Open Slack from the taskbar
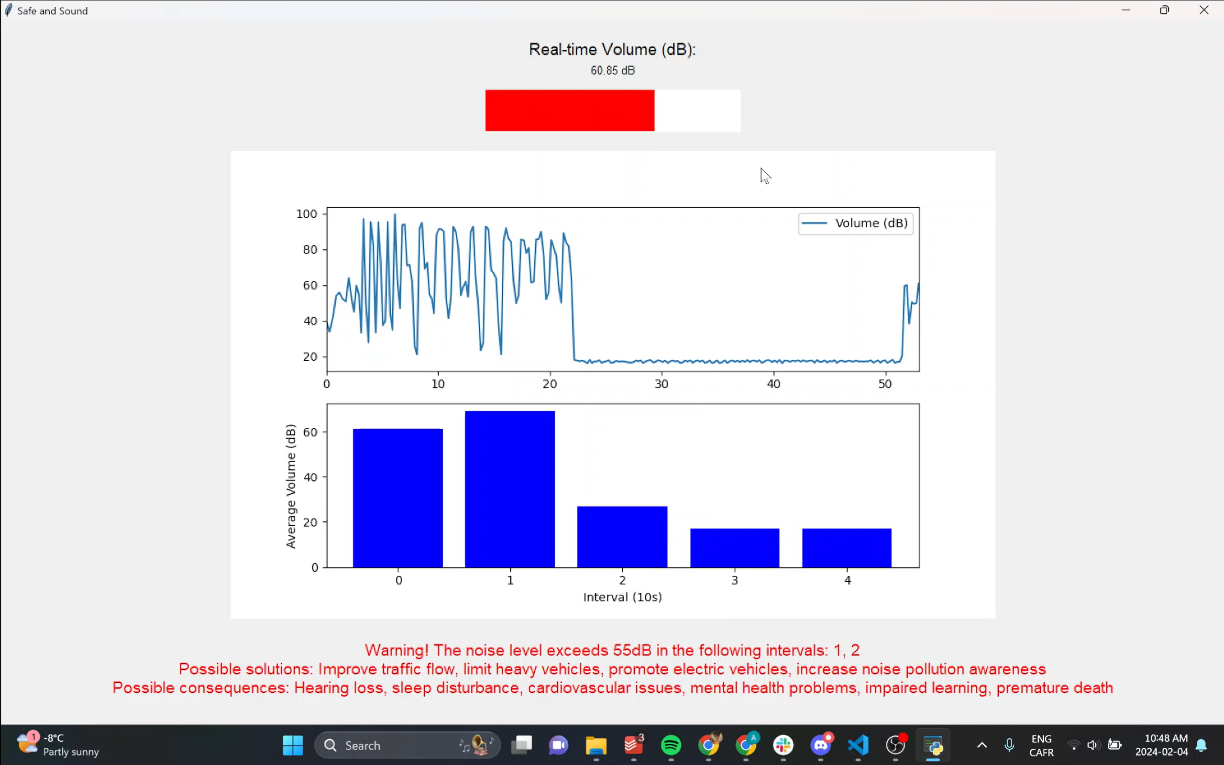This screenshot has height=765, width=1224. tap(783, 745)
